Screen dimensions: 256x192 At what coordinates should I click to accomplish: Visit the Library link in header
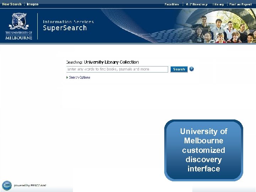(218, 4)
